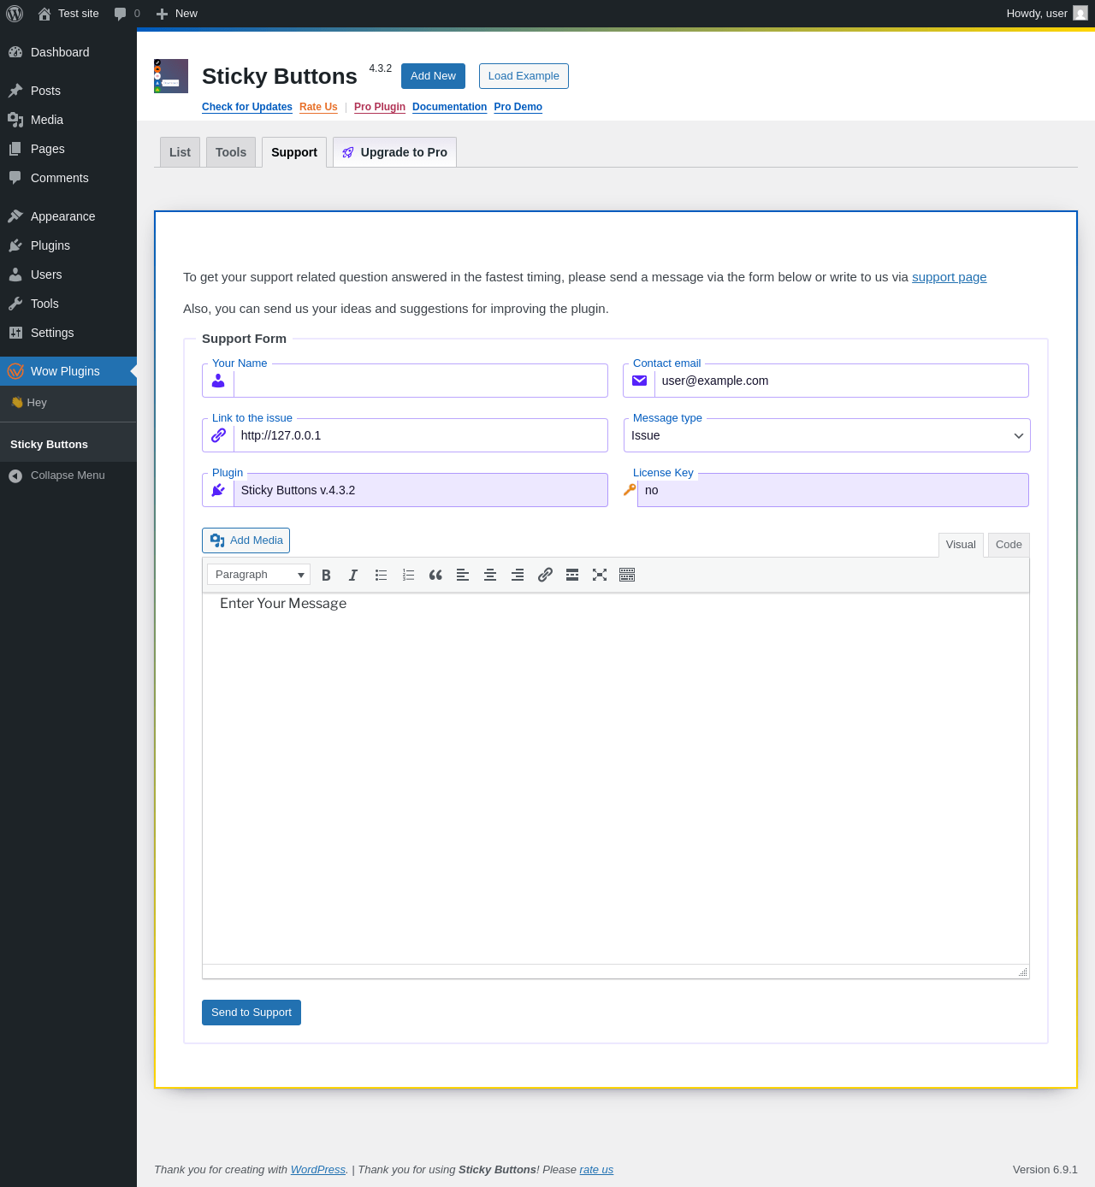1095x1187 pixels.
Task: Open Media library menu
Action: coord(68,120)
